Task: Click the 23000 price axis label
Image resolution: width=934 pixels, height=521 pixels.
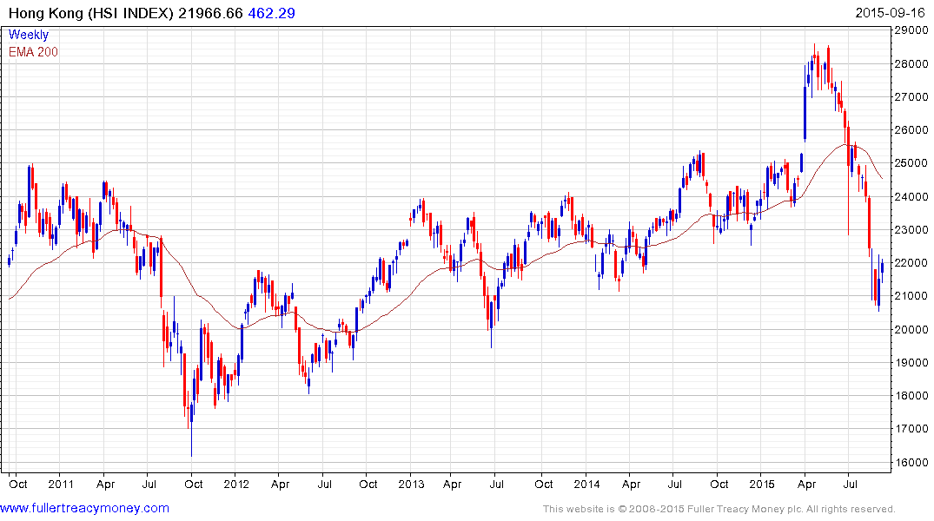Action: pyautogui.click(x=911, y=229)
